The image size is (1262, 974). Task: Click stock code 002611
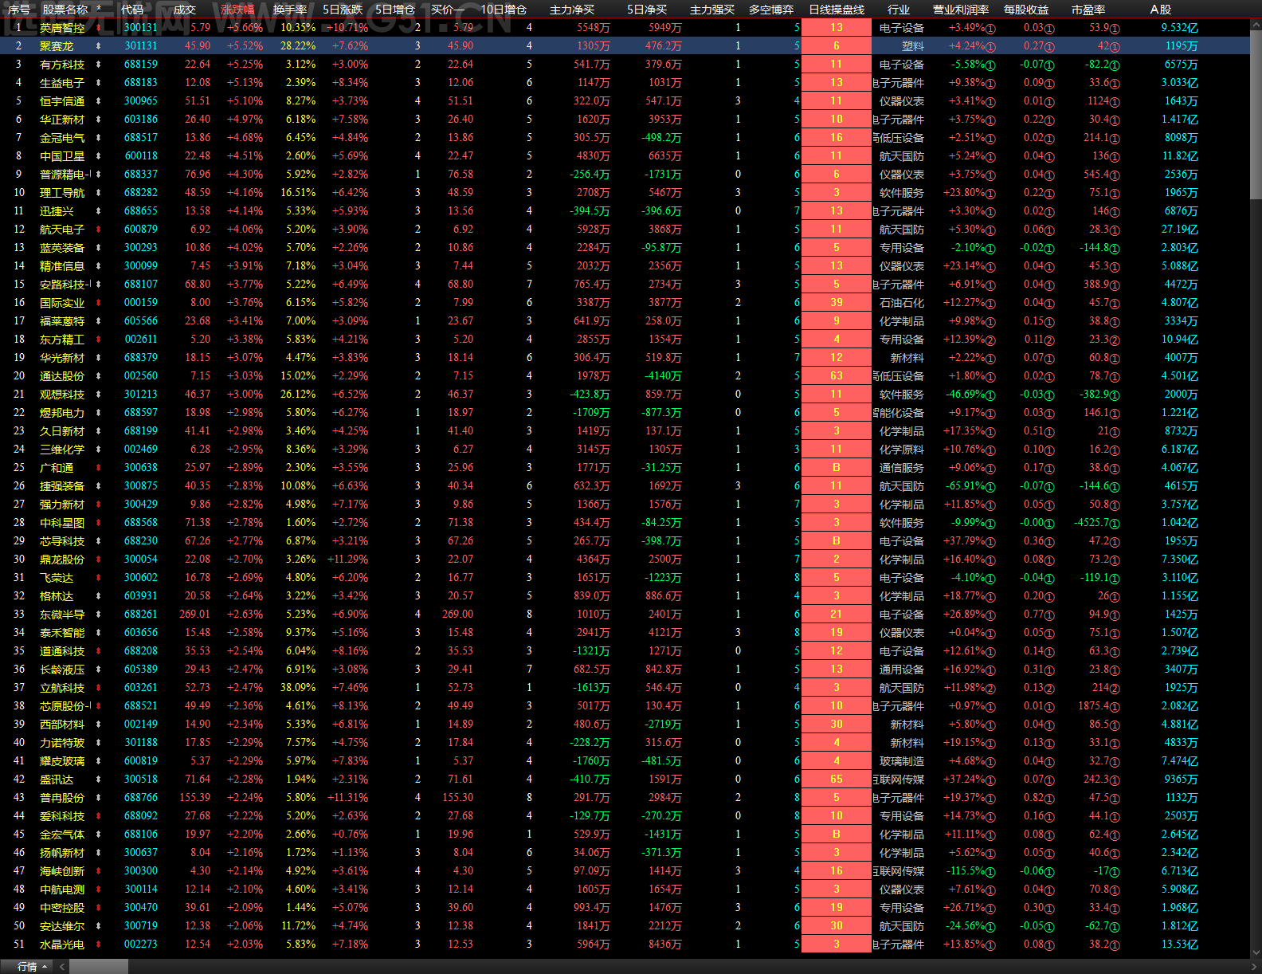coord(141,340)
